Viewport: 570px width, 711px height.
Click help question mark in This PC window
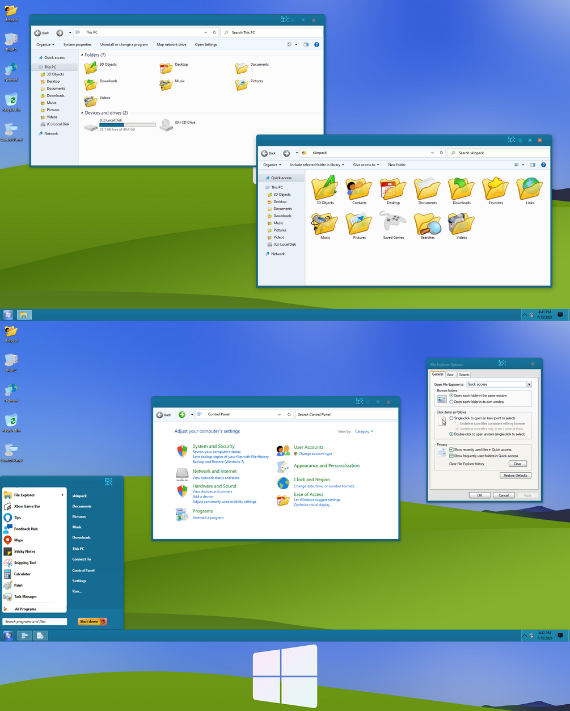pos(317,44)
